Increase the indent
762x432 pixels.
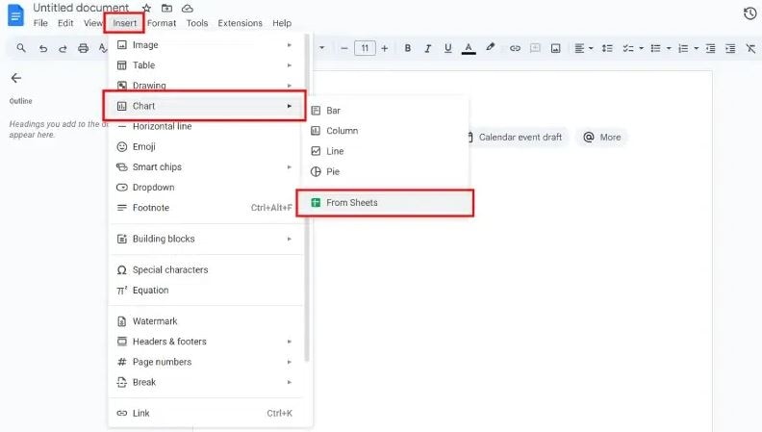click(x=730, y=48)
